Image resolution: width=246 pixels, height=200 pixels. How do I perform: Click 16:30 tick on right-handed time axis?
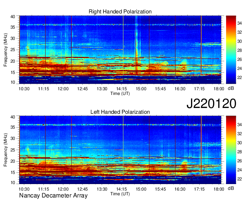point(180,89)
